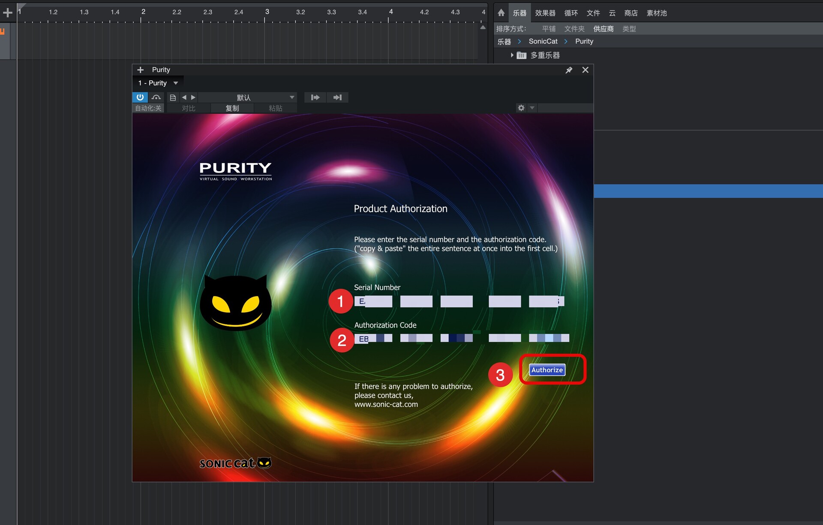Click the fourth Authorization Code cell
Viewport: 823px width, 525px height.
click(505, 338)
